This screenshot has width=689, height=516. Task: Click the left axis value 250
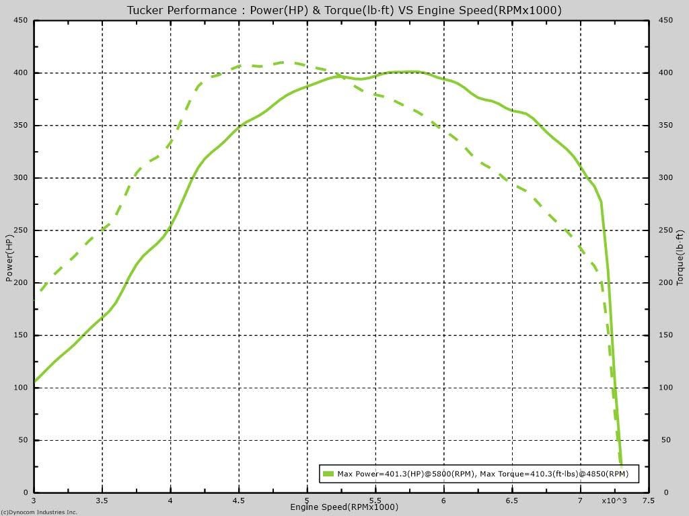[20, 230]
